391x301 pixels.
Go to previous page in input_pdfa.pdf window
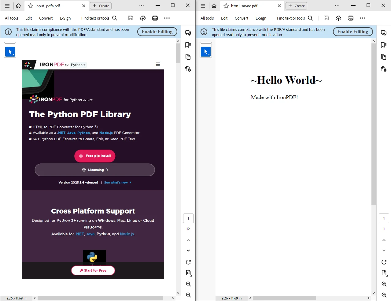tap(188, 240)
